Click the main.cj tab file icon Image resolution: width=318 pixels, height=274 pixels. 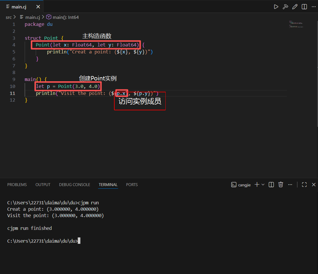[8, 7]
